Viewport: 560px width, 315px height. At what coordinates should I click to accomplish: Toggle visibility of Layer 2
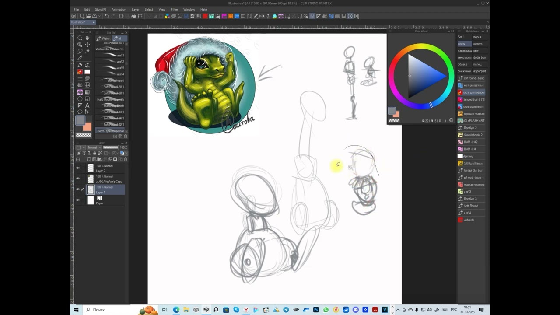(78, 168)
